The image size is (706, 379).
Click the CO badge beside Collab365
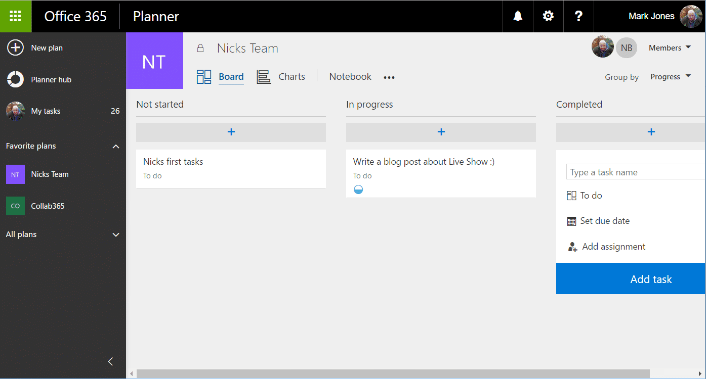click(x=15, y=206)
